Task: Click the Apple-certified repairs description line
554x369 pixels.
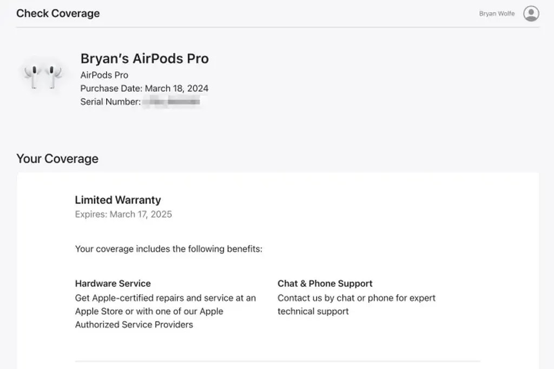Action: pyautogui.click(x=165, y=298)
